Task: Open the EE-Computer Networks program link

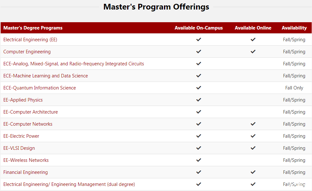Action: click(x=28, y=124)
